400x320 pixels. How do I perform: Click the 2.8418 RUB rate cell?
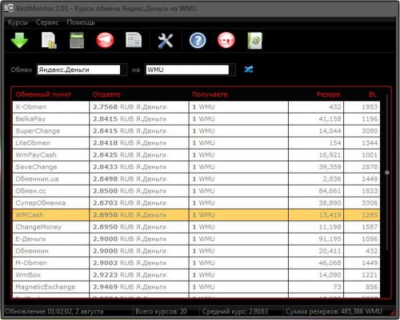coord(139,143)
